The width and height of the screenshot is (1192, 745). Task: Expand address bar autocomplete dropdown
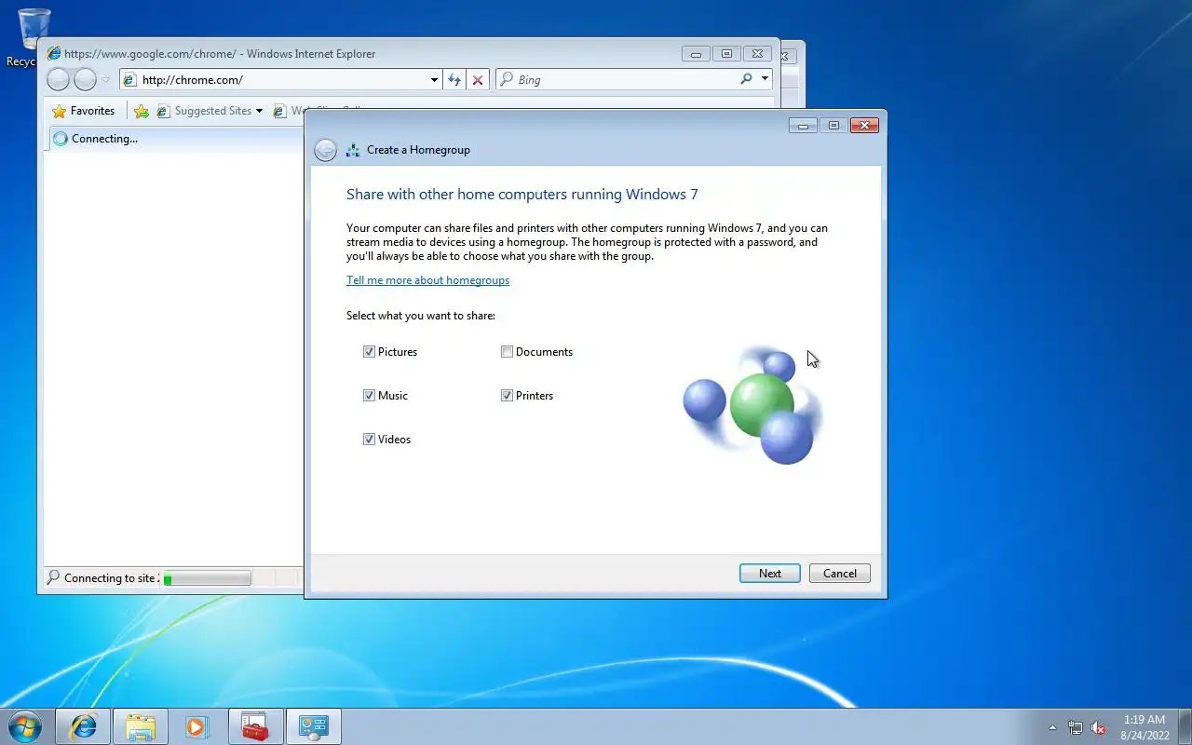[434, 80]
